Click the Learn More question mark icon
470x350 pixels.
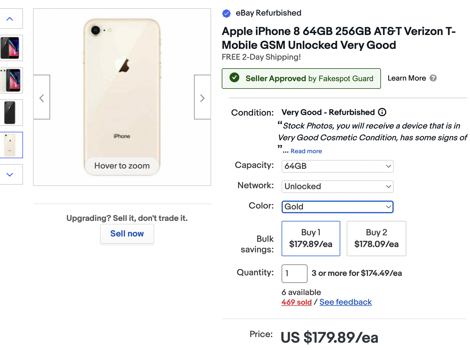[x=433, y=78]
